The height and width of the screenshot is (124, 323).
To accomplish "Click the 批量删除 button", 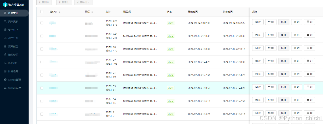I will (44, 2).
